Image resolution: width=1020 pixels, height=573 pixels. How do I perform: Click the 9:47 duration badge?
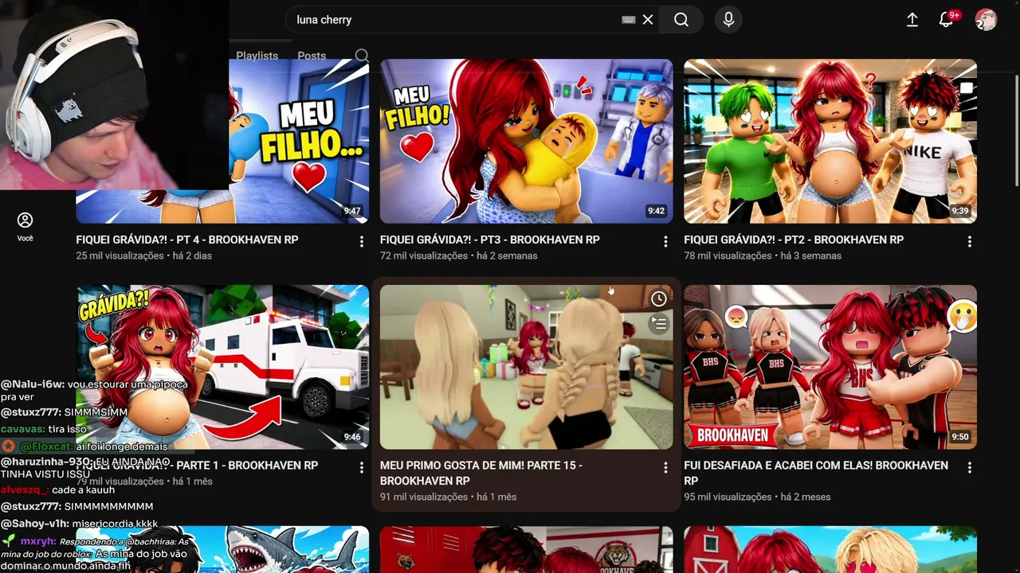pyautogui.click(x=351, y=211)
